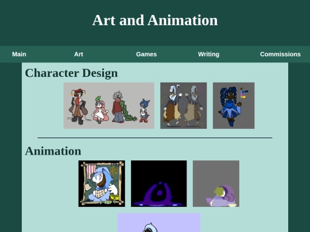Open the Games navigation link
Viewport: 310px width, 232px height.
[x=146, y=54]
